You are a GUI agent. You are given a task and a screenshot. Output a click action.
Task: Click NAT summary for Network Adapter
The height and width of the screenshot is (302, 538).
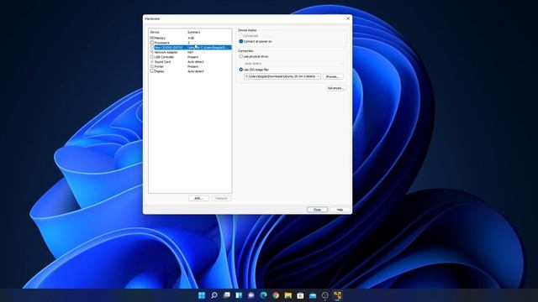191,52
